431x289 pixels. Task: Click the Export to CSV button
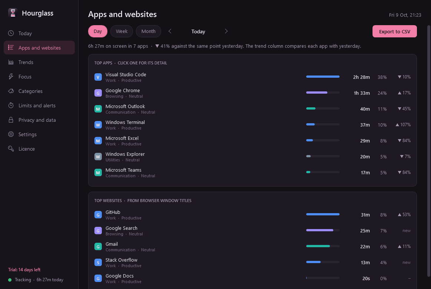click(x=394, y=31)
